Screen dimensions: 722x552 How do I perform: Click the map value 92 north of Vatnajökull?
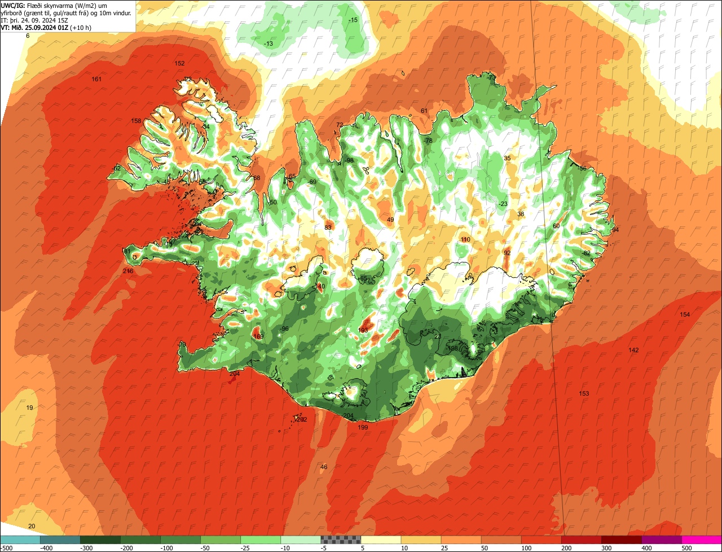pos(507,253)
